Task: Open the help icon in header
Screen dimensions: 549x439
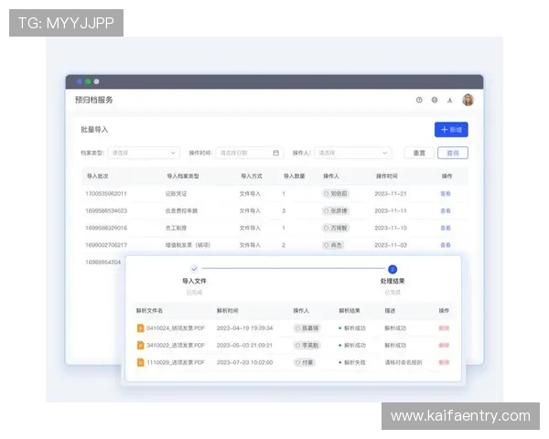Action: point(419,100)
